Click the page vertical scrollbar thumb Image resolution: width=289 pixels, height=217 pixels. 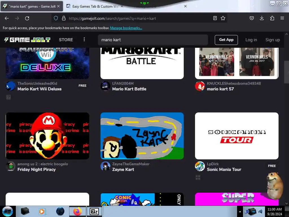tap(286, 72)
